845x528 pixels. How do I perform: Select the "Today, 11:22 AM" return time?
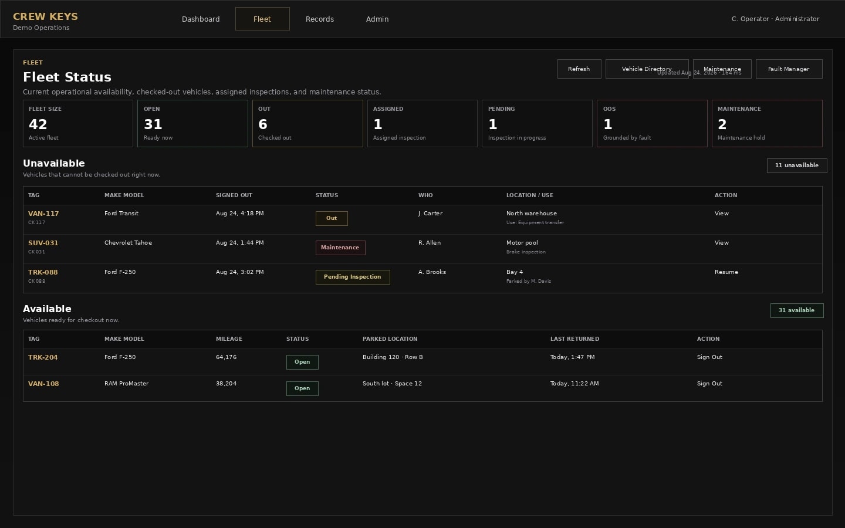[x=574, y=384]
